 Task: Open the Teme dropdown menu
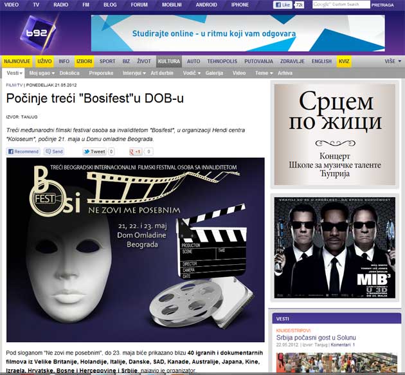[264, 73]
